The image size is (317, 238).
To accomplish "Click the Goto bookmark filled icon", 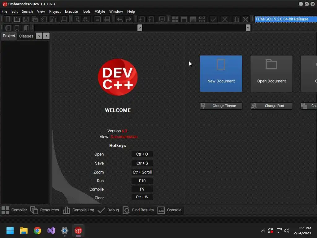I will pyautogui.click(x=26, y=28).
